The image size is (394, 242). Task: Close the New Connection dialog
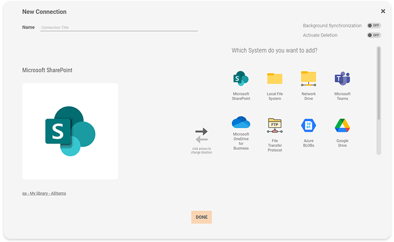pyautogui.click(x=383, y=11)
